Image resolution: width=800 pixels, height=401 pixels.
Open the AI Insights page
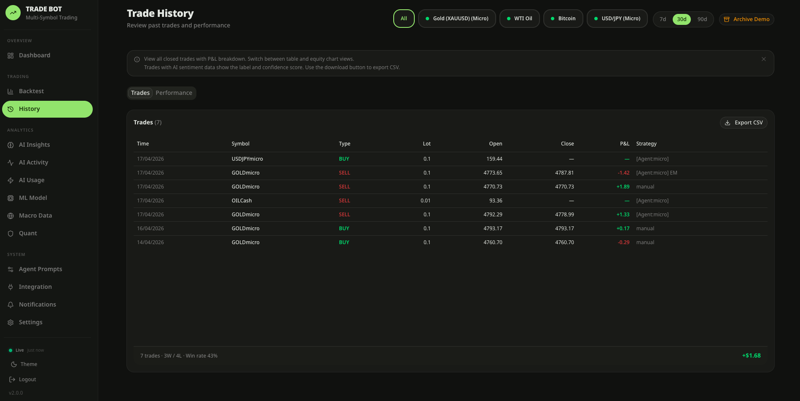[x=47, y=145]
